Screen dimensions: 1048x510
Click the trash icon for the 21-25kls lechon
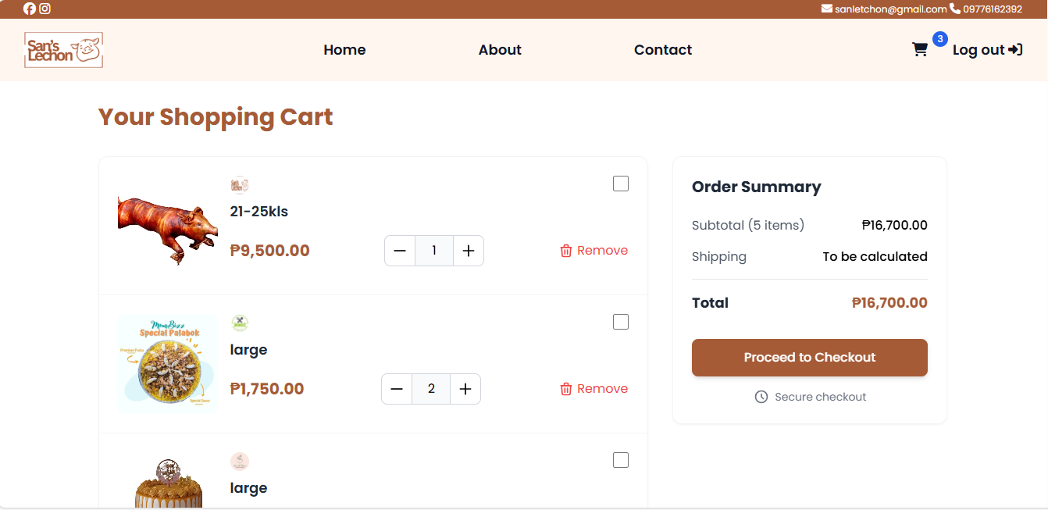[x=566, y=250]
